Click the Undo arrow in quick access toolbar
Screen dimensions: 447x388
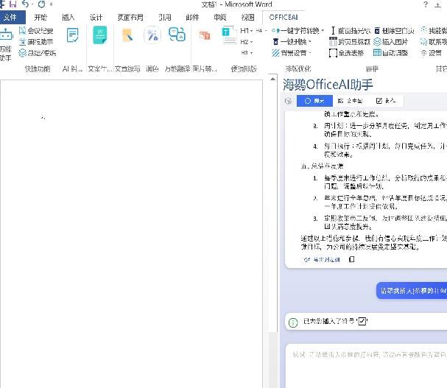[x=26, y=4]
